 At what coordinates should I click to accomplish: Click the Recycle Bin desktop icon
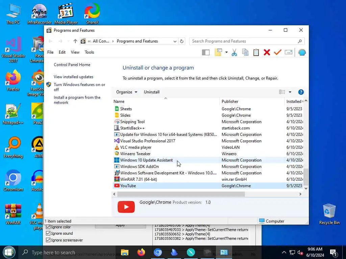[x=329, y=214]
